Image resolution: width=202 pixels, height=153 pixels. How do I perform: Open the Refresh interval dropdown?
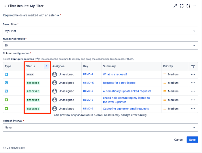point(100,127)
